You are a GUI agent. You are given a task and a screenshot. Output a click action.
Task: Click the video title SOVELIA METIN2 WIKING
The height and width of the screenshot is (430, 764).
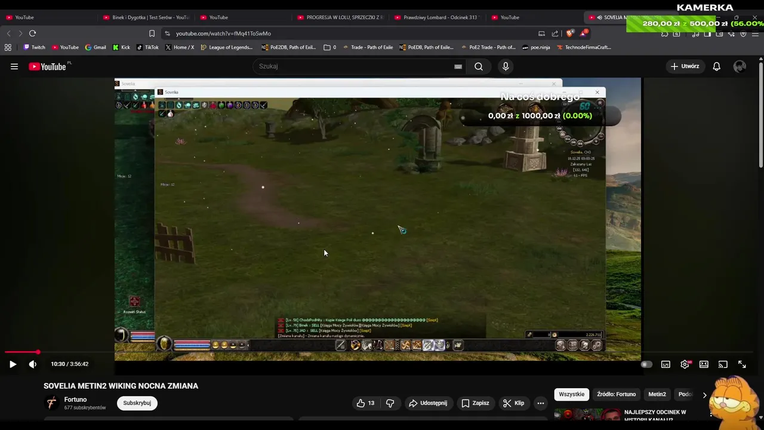(x=121, y=386)
